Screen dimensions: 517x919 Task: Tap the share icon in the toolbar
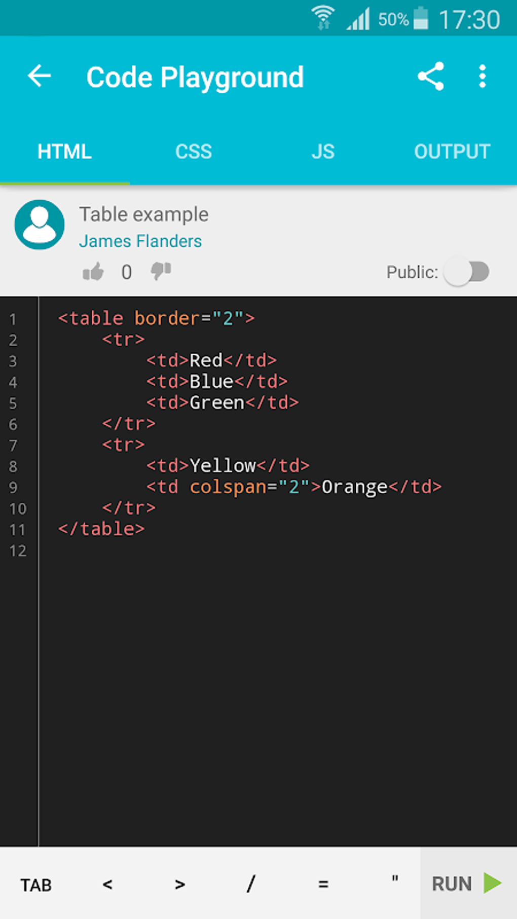point(431,77)
